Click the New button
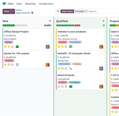This screenshot has height=116, width=119. 7,11
